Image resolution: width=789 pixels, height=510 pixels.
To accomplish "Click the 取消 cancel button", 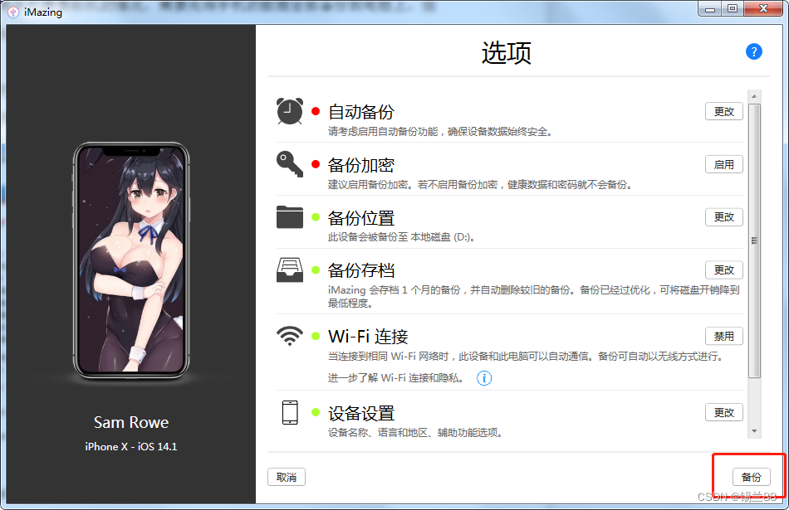I will tap(287, 477).
